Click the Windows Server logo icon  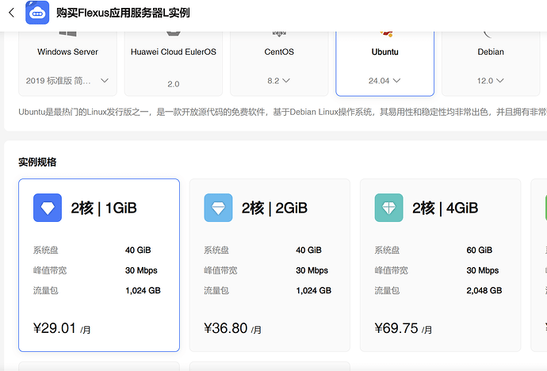(x=67, y=34)
